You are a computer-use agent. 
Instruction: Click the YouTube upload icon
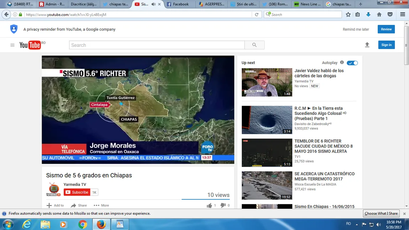click(367, 45)
